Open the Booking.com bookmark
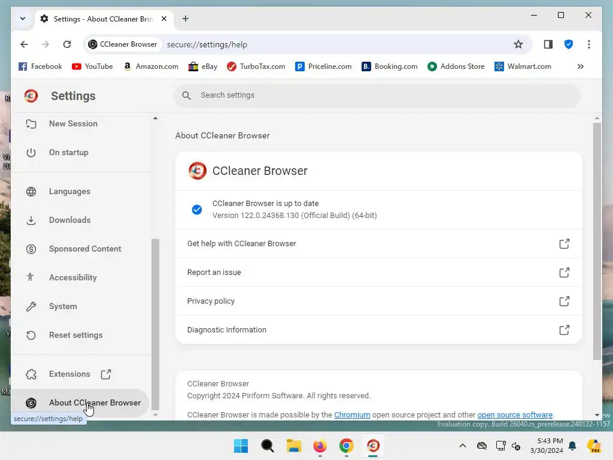This screenshot has height=460, width=613. click(x=390, y=66)
